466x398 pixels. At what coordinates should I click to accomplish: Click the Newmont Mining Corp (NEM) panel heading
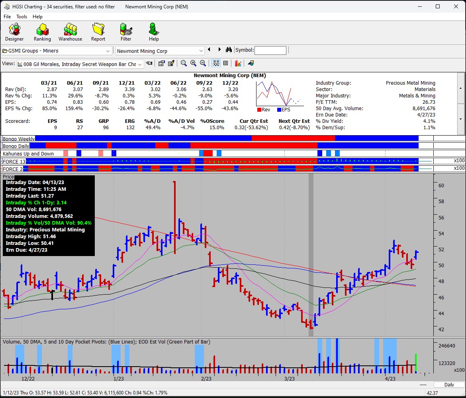pyautogui.click(x=230, y=75)
